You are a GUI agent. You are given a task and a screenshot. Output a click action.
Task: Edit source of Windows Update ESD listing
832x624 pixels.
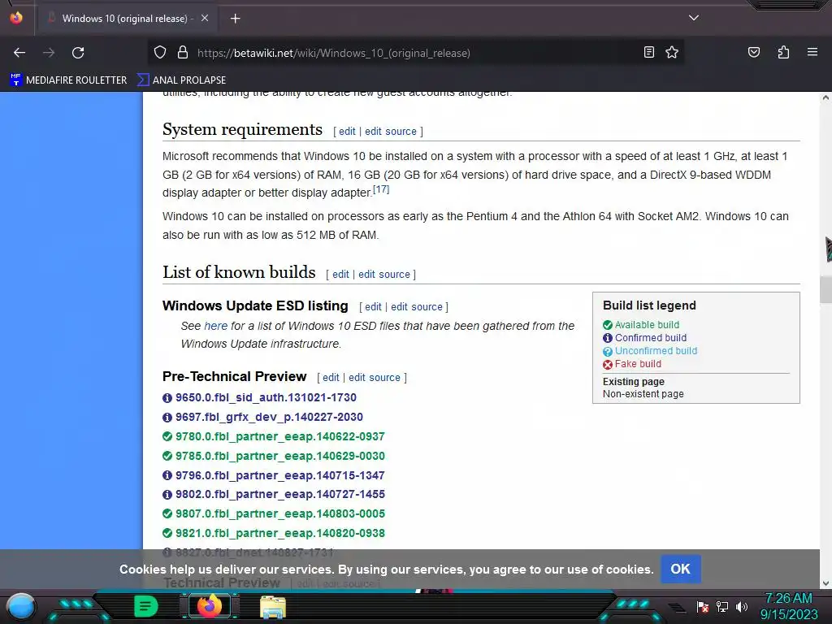[417, 306]
